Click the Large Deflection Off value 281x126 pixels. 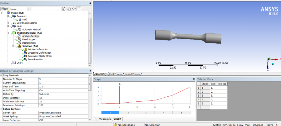[x=63, y=120]
